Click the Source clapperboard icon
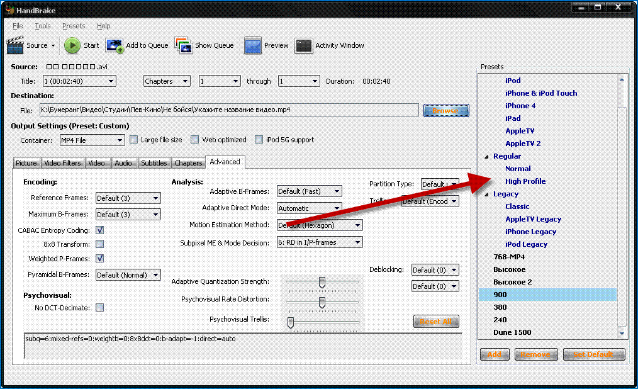Screen dimensions: 638x389 coord(15,45)
